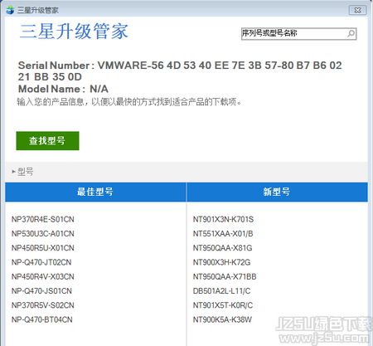Image resolution: width=373 pixels, height=346 pixels.
Task: Select the 新型号 column header
Action: coord(277,192)
